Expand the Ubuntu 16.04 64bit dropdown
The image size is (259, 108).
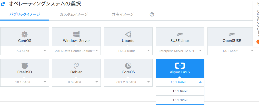(128, 51)
